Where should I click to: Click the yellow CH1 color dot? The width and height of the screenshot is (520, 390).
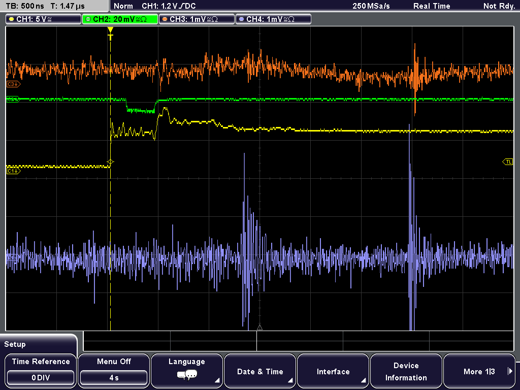coord(12,19)
